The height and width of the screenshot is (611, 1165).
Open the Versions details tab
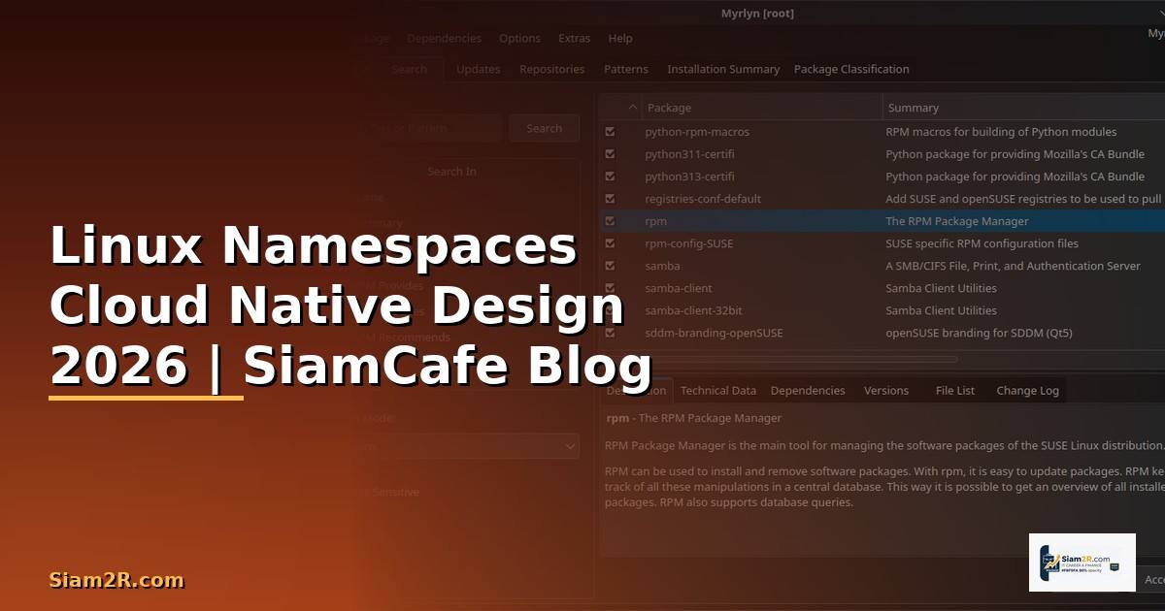886,391
